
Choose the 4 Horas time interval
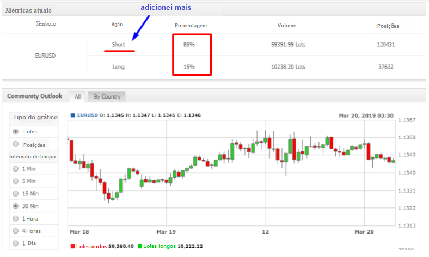click(16, 231)
